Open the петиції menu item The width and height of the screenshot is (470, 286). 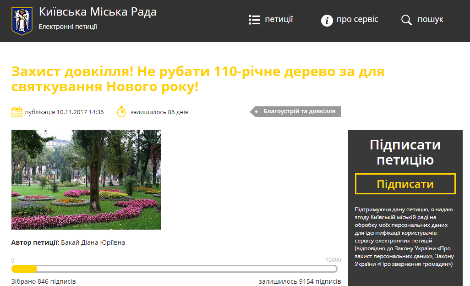pos(279,19)
